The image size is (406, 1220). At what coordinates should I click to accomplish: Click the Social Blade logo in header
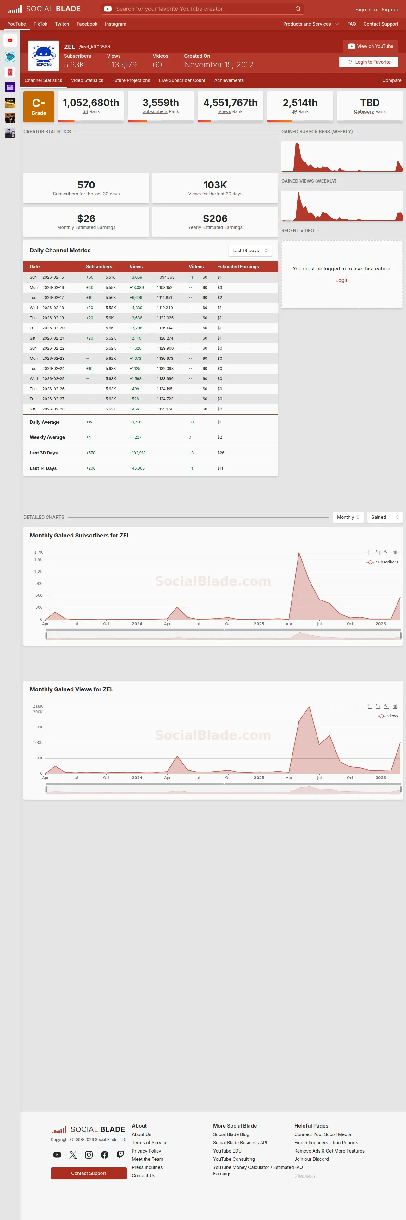pos(44,9)
